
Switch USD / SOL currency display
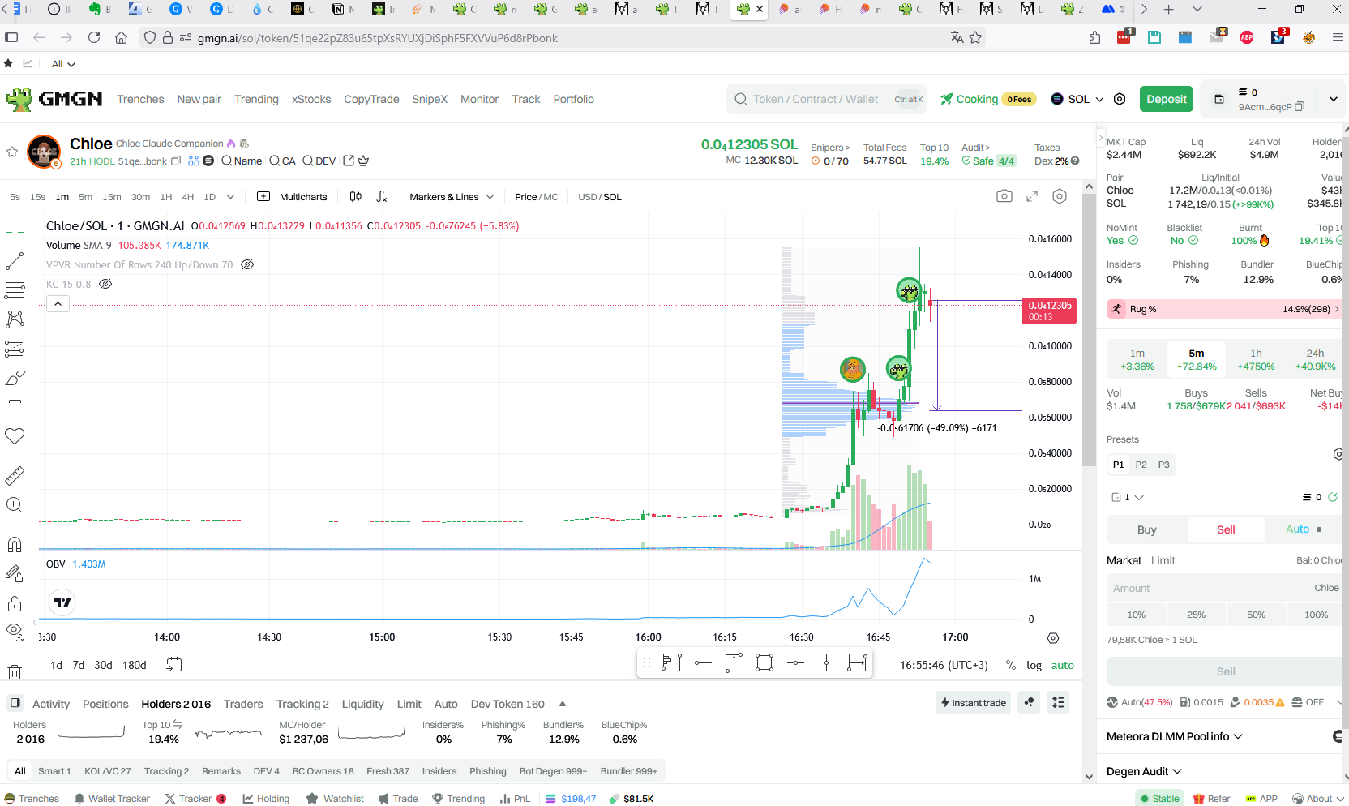(599, 197)
